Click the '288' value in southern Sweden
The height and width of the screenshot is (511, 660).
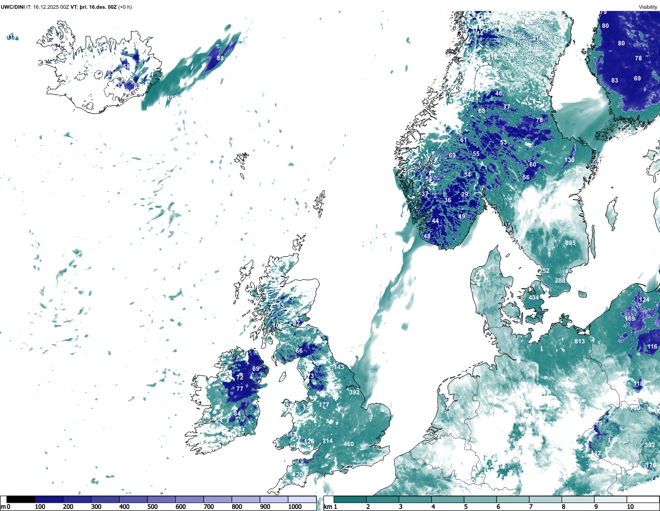[x=560, y=281]
